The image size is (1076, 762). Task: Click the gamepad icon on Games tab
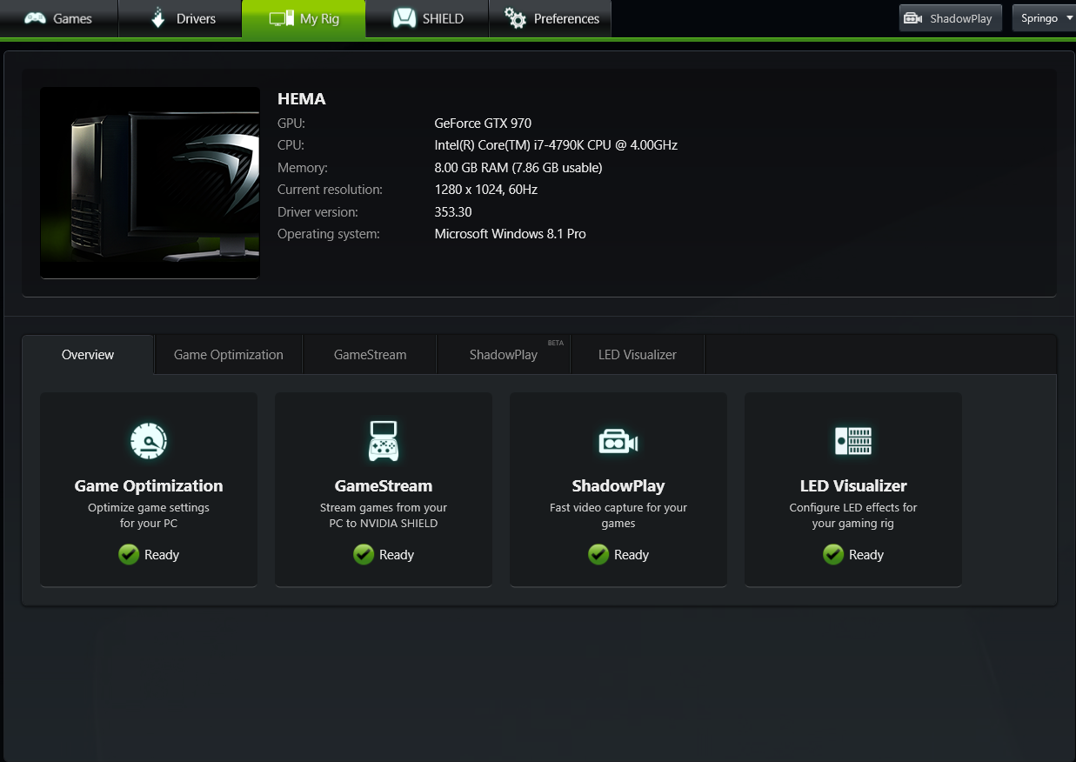(x=35, y=18)
